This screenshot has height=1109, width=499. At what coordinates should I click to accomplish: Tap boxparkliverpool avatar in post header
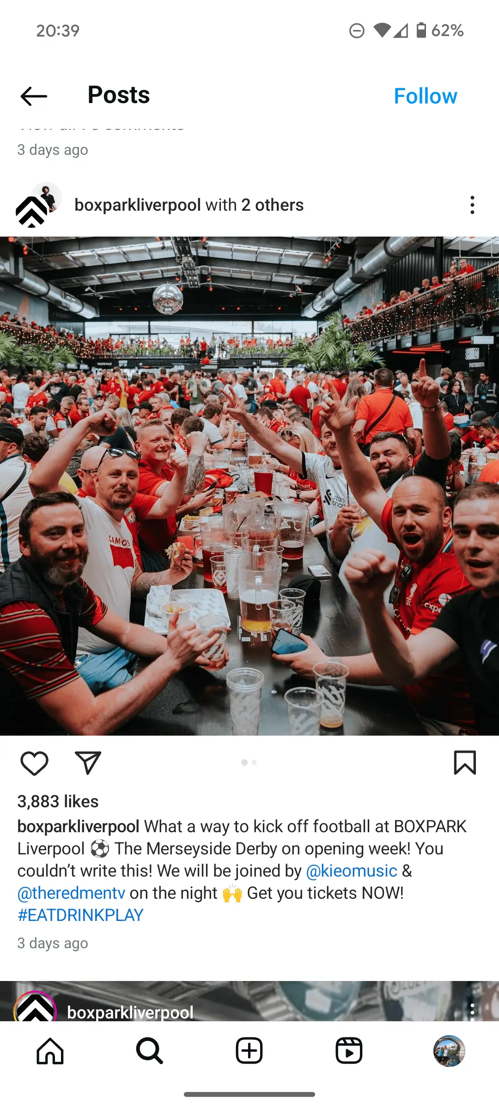(x=38, y=205)
